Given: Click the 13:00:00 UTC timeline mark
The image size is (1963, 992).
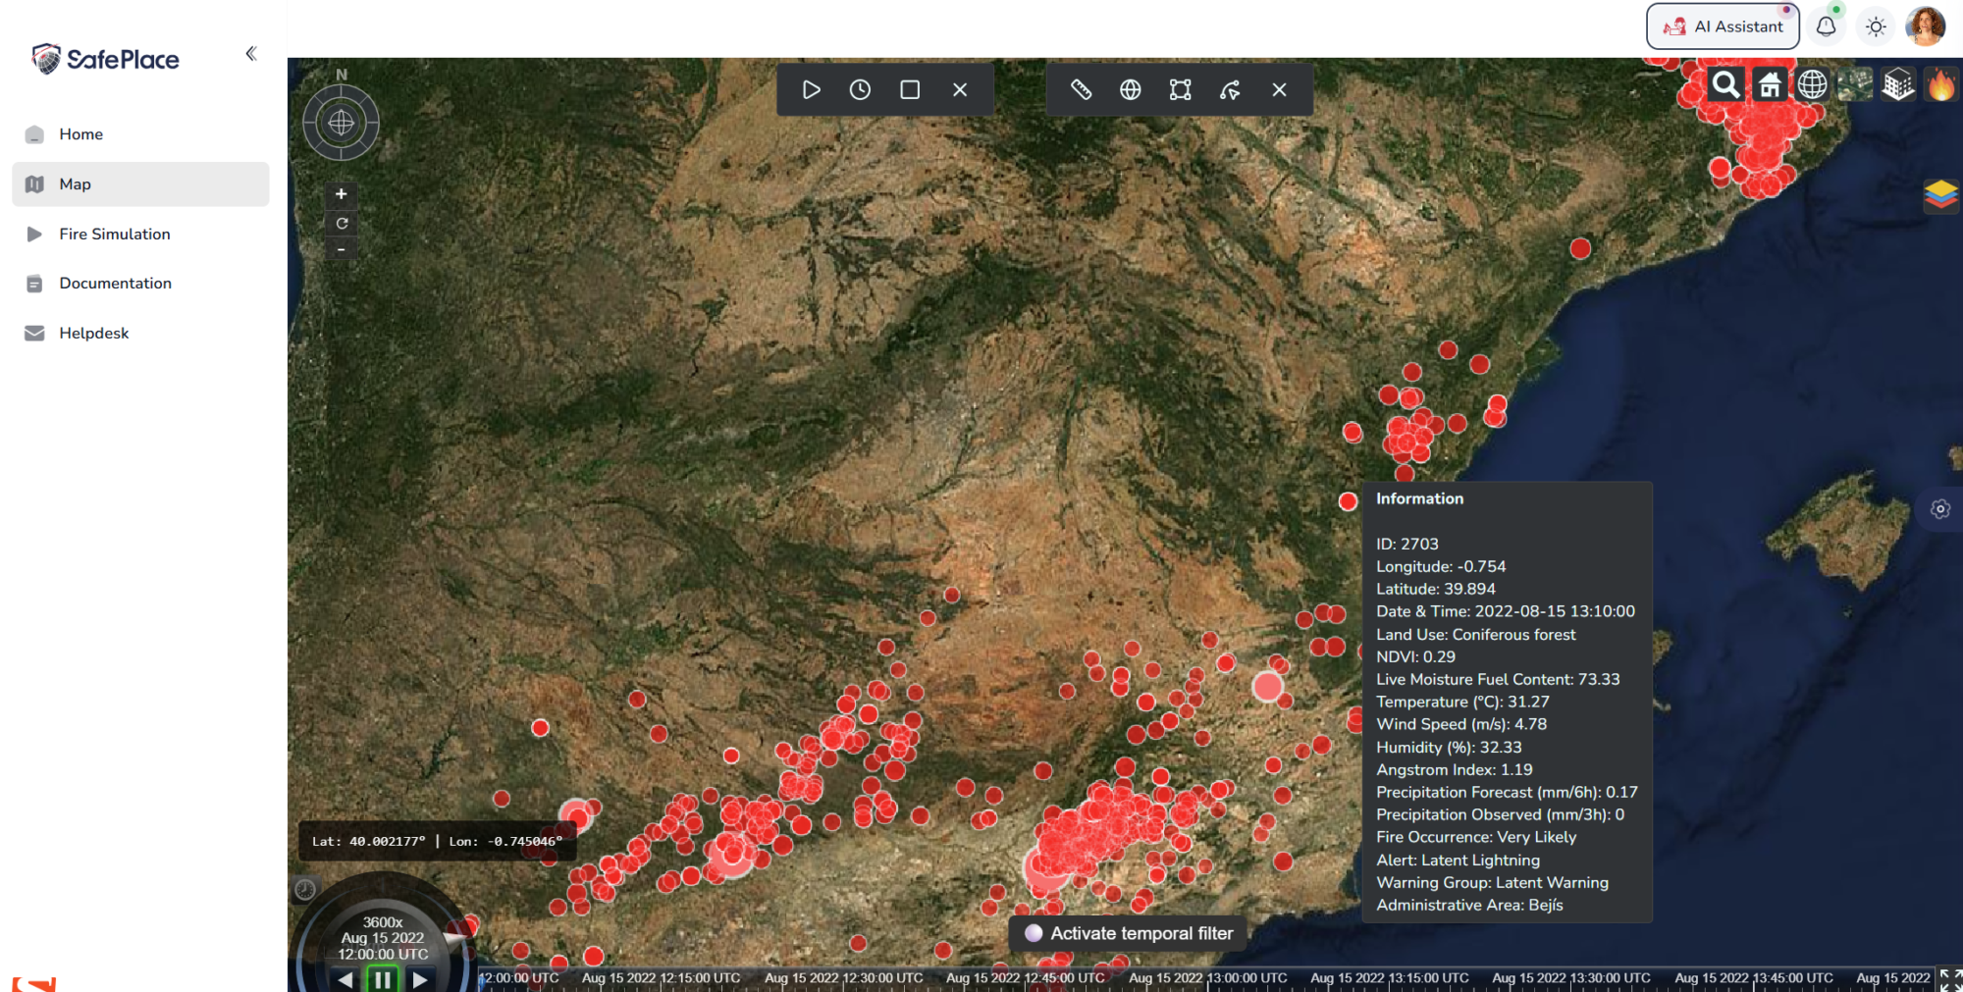Looking at the screenshot, I should 1208,977.
